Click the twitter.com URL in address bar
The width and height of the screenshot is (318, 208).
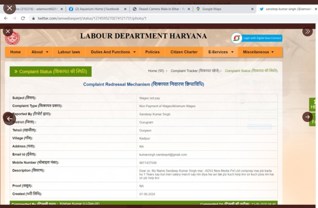click(x=92, y=18)
